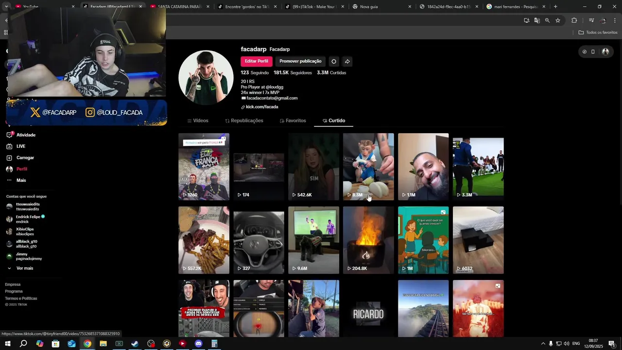The image size is (622, 350).
Task: Open Calculator from the taskbar
Action: [x=214, y=344]
